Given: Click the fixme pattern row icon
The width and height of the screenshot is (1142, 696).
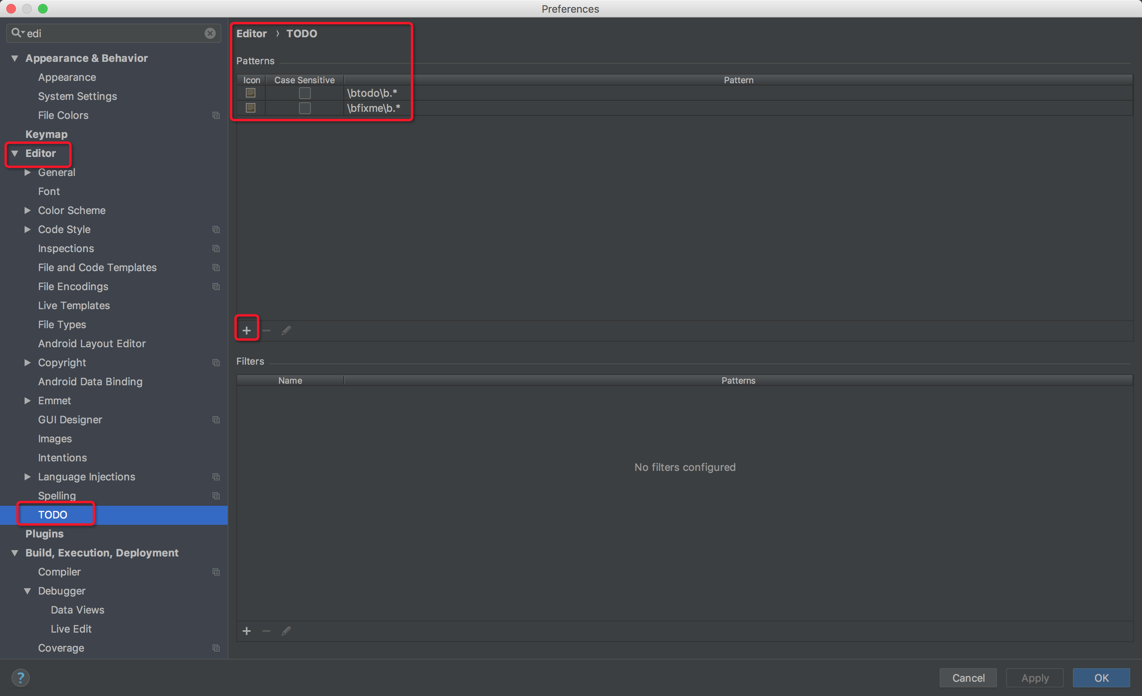Looking at the screenshot, I should (x=250, y=108).
